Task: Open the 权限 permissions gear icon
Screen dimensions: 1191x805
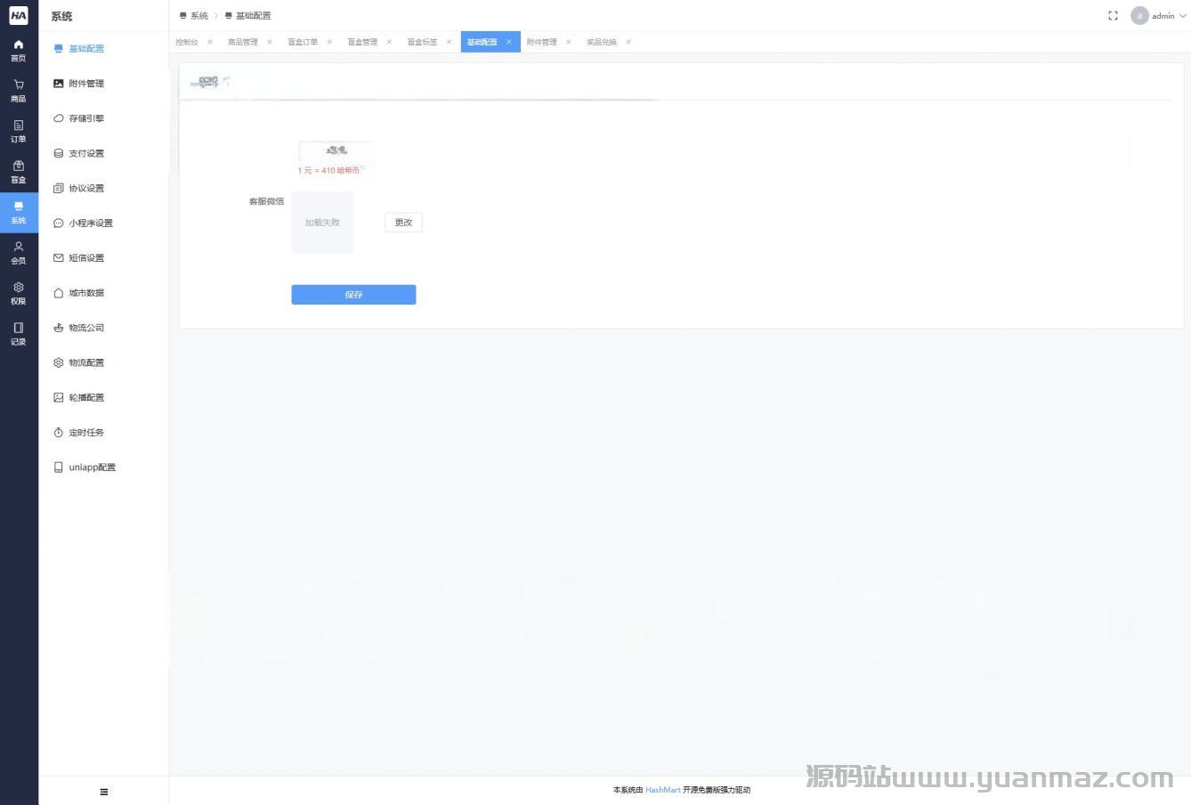Action: coord(19,293)
